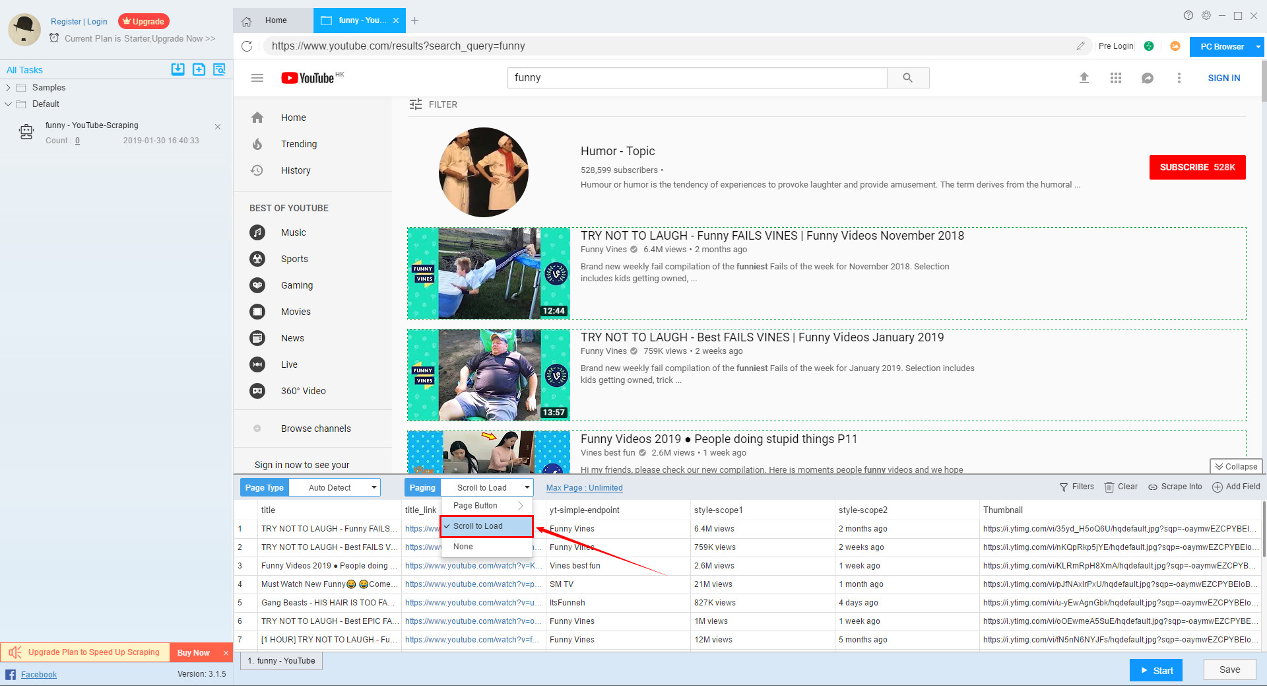Click the Start button

tap(1155, 670)
